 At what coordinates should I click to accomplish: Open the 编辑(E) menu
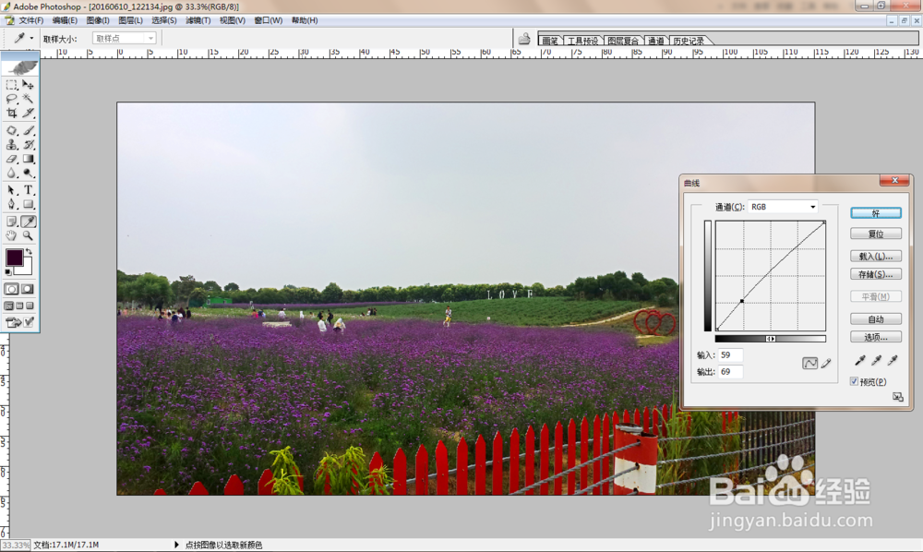65,20
